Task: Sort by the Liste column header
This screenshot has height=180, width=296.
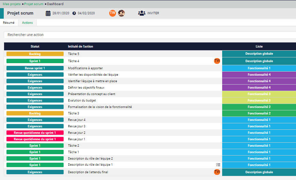Action: pos(259,47)
